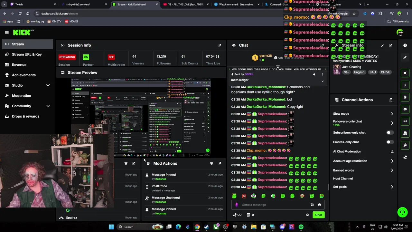Pop out the Session Info panel
Screen dimensions: 412x232
(x=219, y=45)
